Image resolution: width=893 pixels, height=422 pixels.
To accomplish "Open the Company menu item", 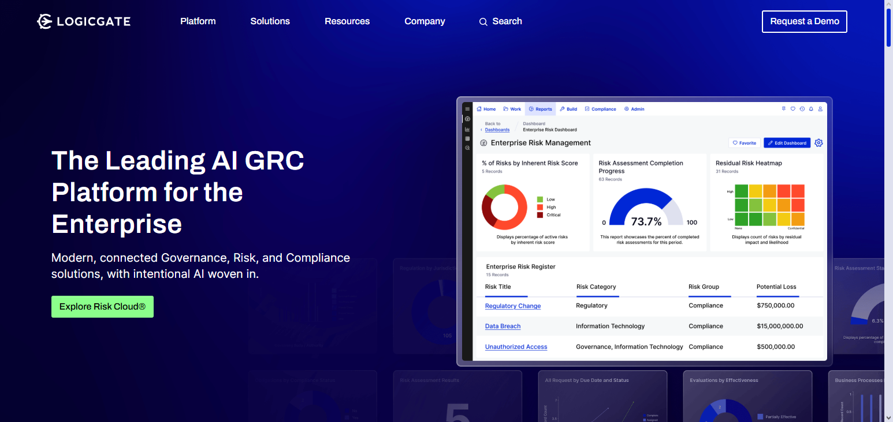I will [x=425, y=21].
